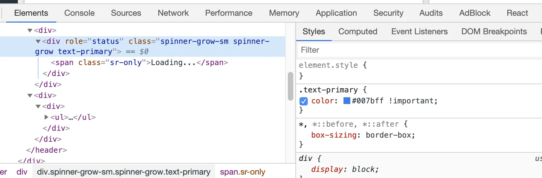Image resolution: width=542 pixels, height=178 pixels.
Task: Select the closing </header> tag line
Action: point(46,150)
